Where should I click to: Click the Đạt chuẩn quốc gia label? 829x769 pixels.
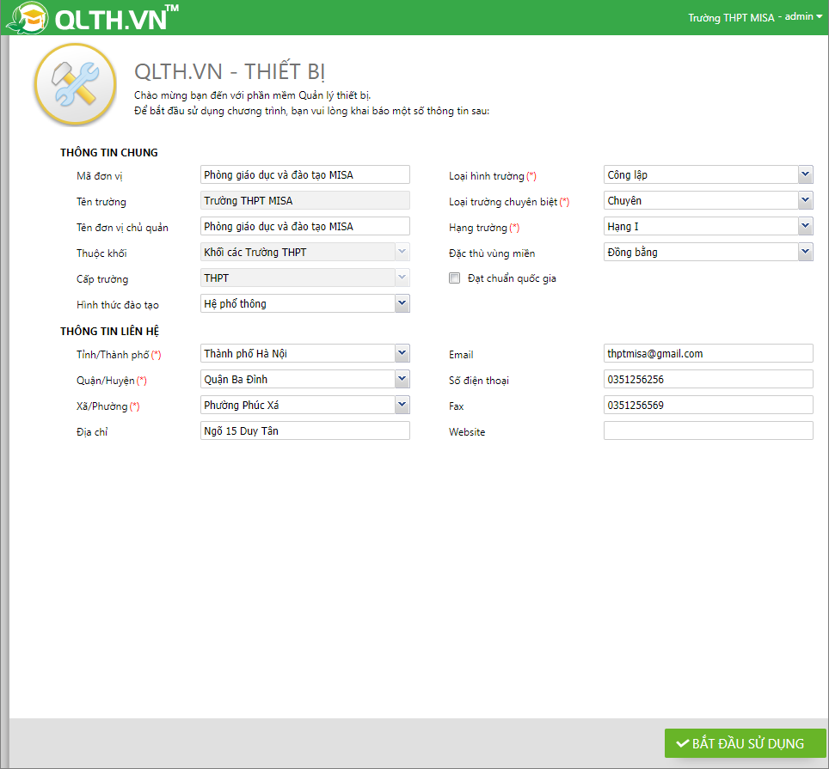point(512,278)
